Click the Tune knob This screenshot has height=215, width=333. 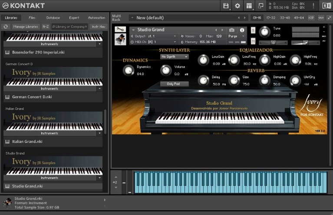(x=264, y=32)
